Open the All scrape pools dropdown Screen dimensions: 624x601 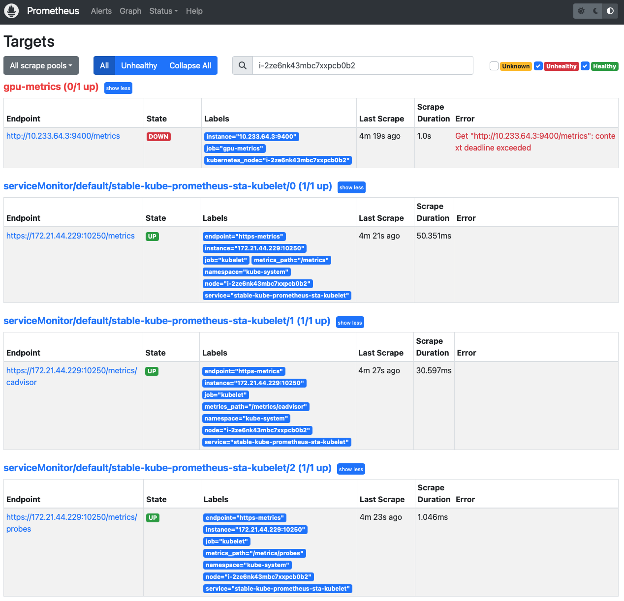(41, 65)
